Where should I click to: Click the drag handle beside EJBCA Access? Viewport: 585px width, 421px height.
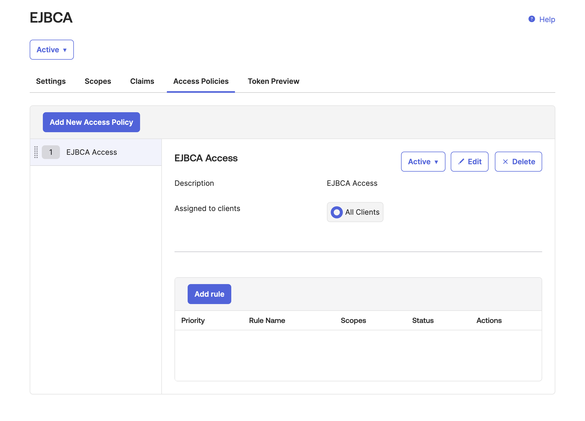coord(36,152)
